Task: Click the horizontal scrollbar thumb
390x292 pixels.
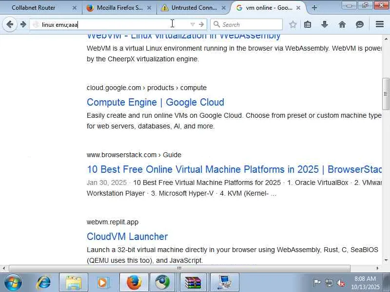Action: tap(179, 268)
